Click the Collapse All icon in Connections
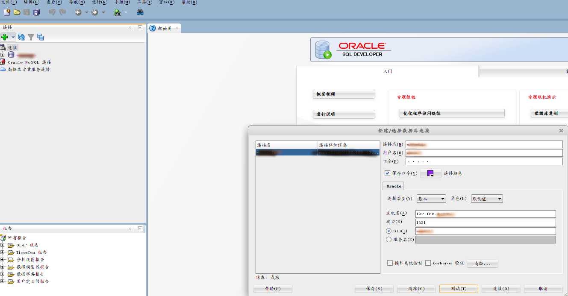This screenshot has width=568, height=296. pos(41,37)
